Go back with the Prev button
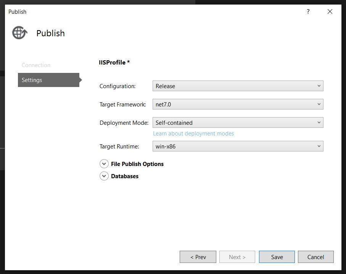This screenshot has height=274, width=346. point(198,257)
